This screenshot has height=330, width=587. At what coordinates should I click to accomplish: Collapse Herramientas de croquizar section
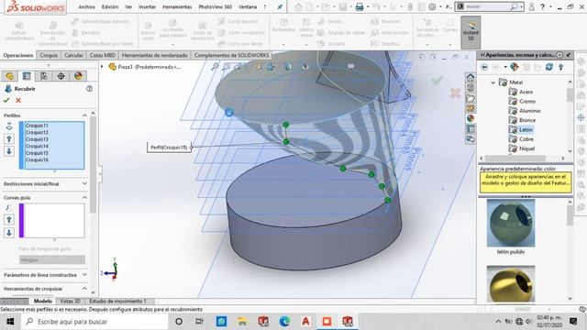(84, 289)
